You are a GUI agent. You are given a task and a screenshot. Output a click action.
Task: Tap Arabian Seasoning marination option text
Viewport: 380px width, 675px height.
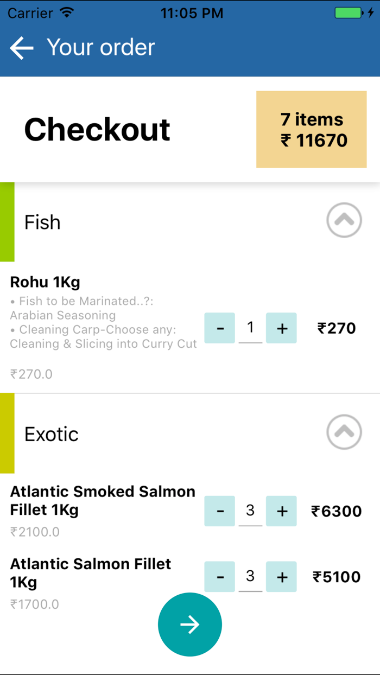pos(63,315)
